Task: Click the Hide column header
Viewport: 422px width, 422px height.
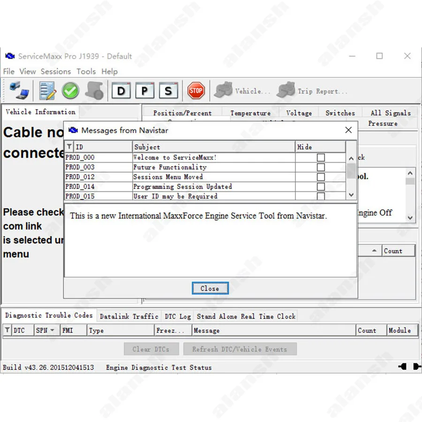Action: [x=320, y=147]
